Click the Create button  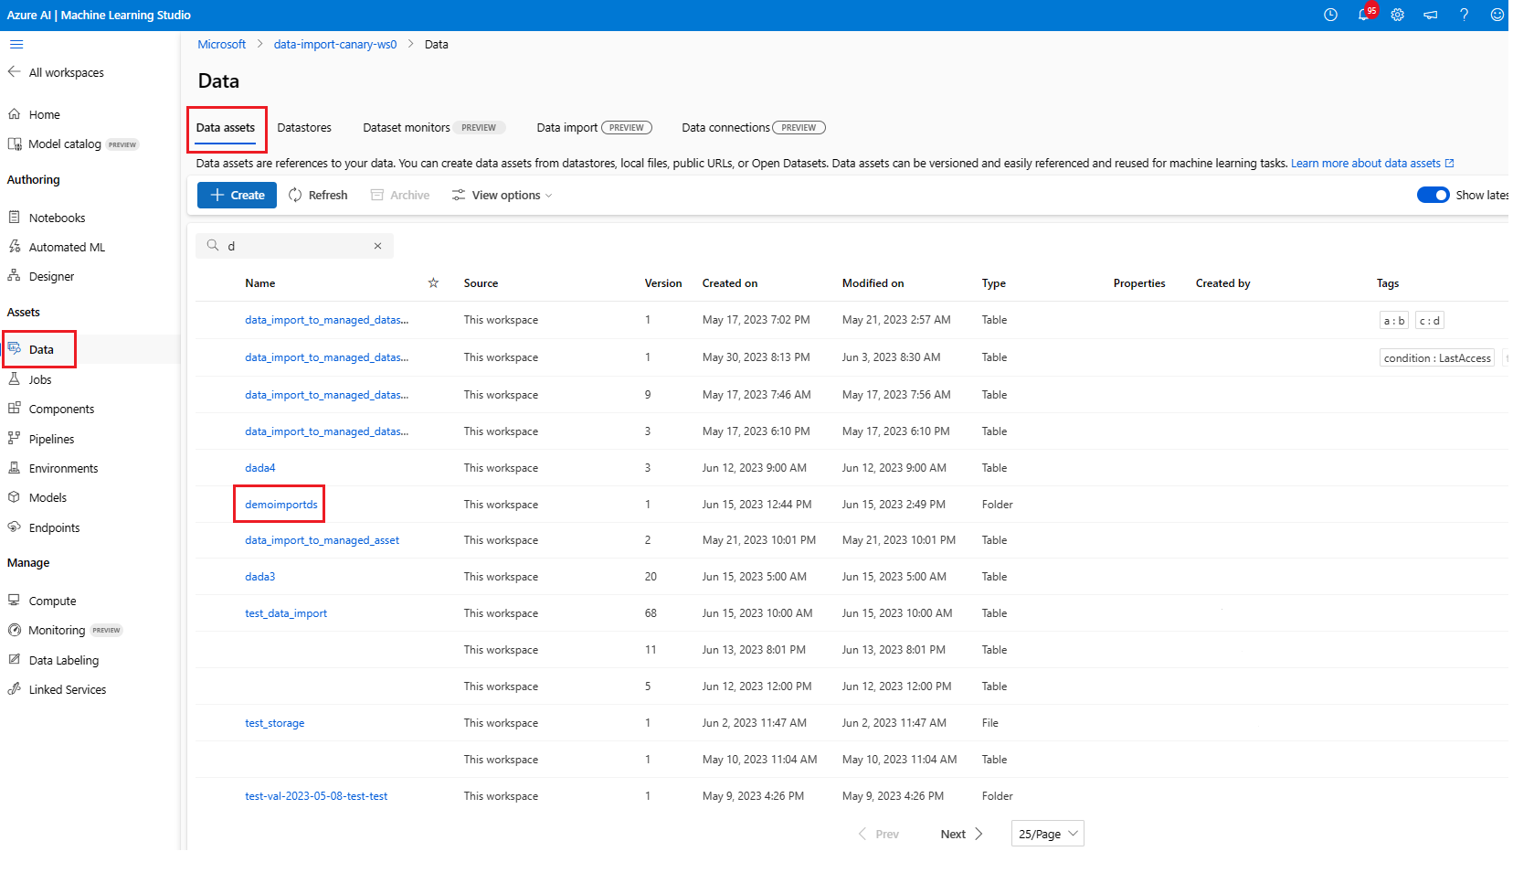pyautogui.click(x=238, y=196)
